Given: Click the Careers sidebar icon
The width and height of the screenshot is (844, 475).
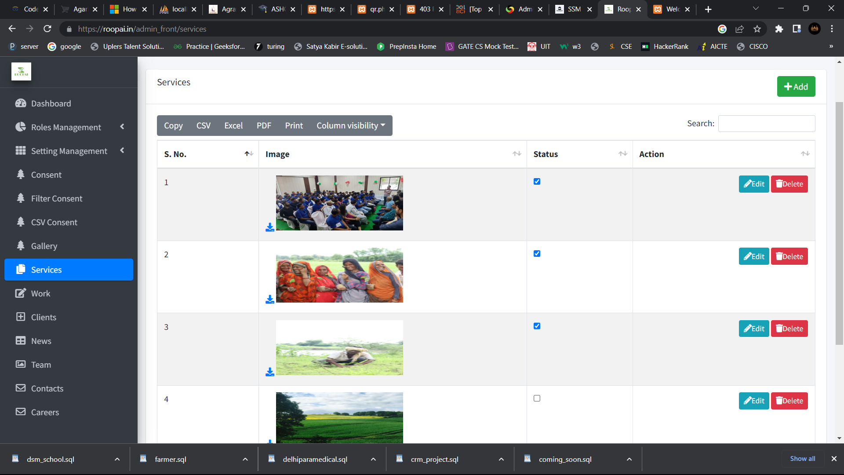Looking at the screenshot, I should 21,413.
